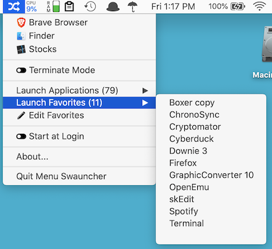Open the RAM meter menu bar icon

point(53,7)
